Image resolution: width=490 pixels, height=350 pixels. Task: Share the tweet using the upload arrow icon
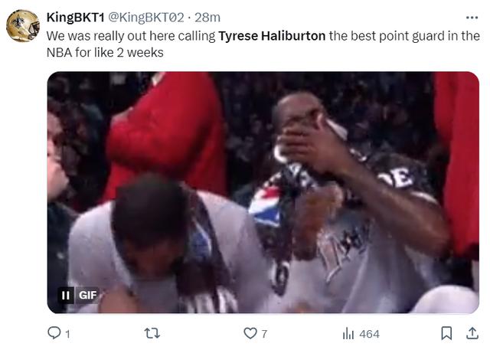(x=472, y=333)
